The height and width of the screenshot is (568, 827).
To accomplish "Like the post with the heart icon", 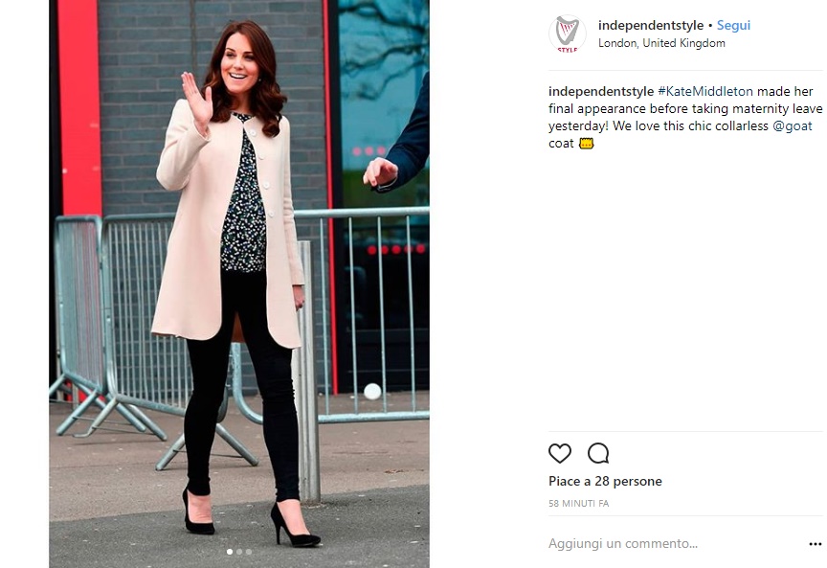I will pos(560,453).
